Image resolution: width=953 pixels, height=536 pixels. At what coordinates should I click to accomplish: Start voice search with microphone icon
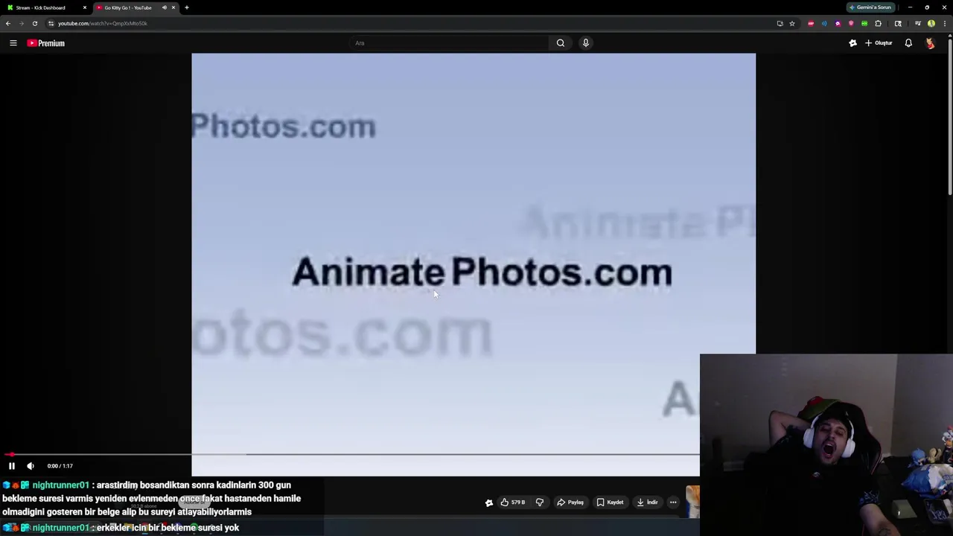click(x=586, y=43)
